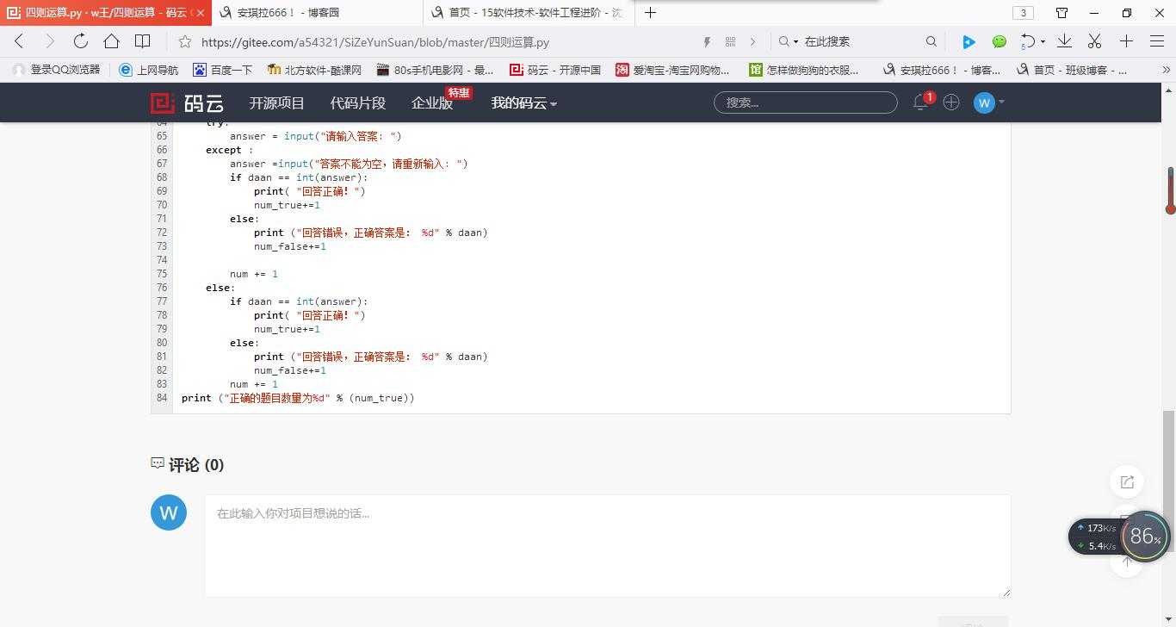
Task: Open bookmark 80s手机电影网
Action: [435, 70]
